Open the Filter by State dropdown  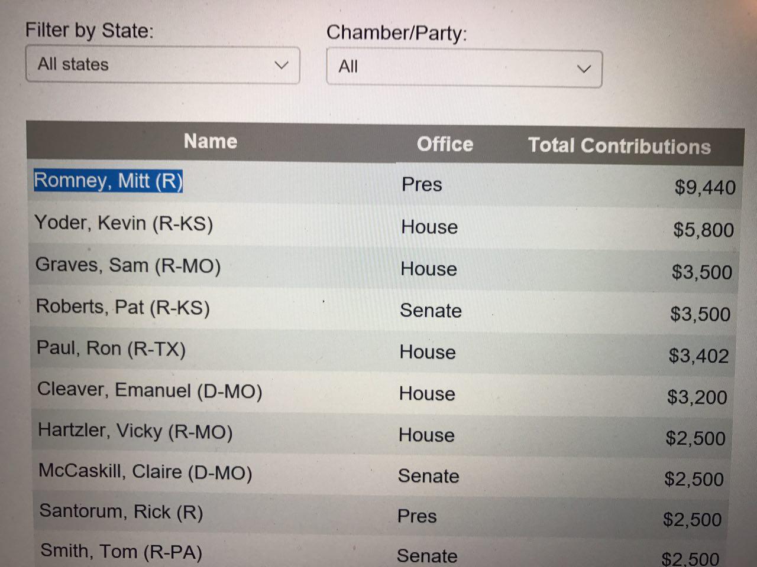point(162,64)
